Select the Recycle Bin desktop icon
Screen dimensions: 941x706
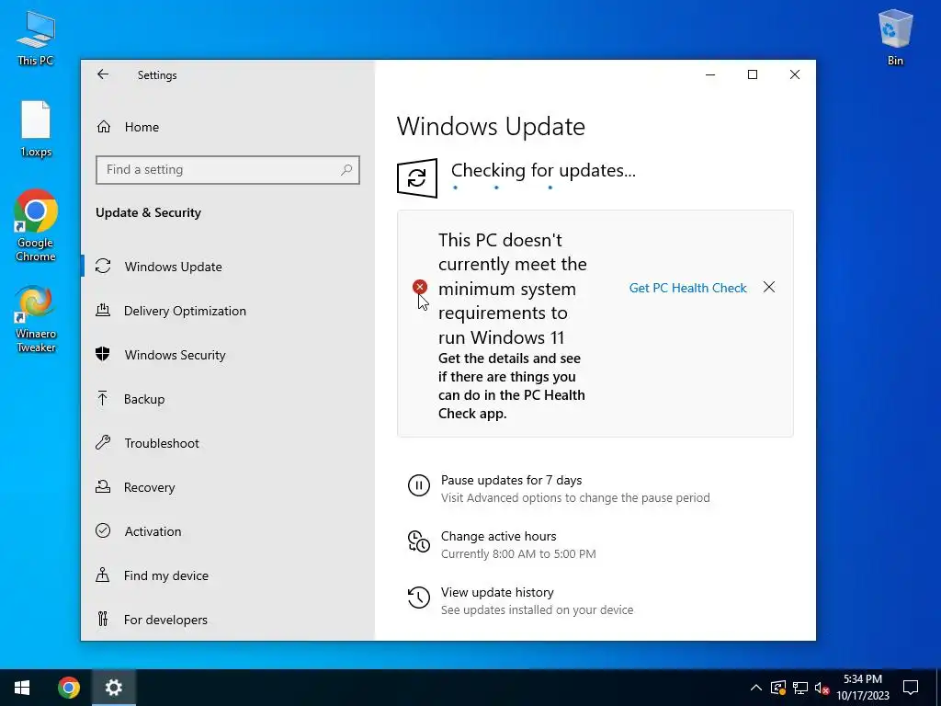(895, 38)
